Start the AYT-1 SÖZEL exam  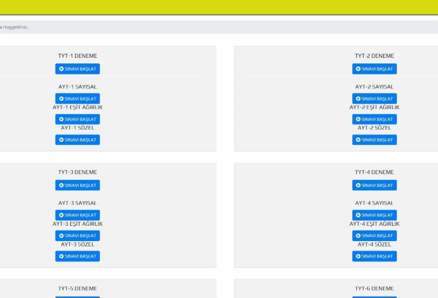pyautogui.click(x=77, y=140)
